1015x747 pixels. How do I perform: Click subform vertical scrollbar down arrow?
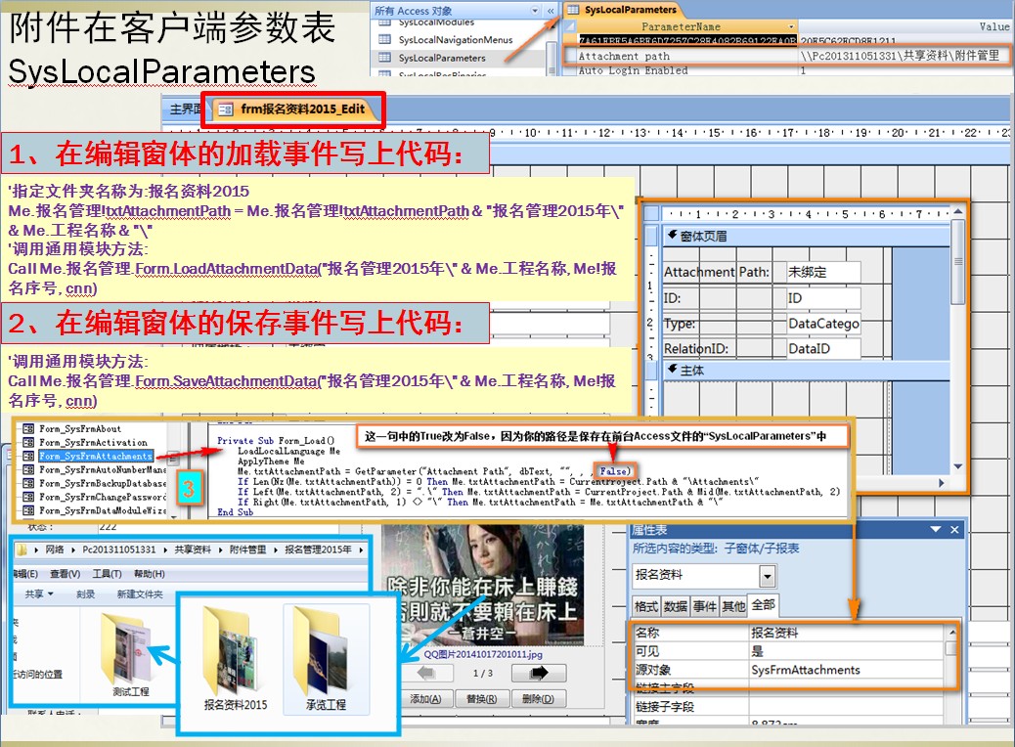(x=958, y=466)
